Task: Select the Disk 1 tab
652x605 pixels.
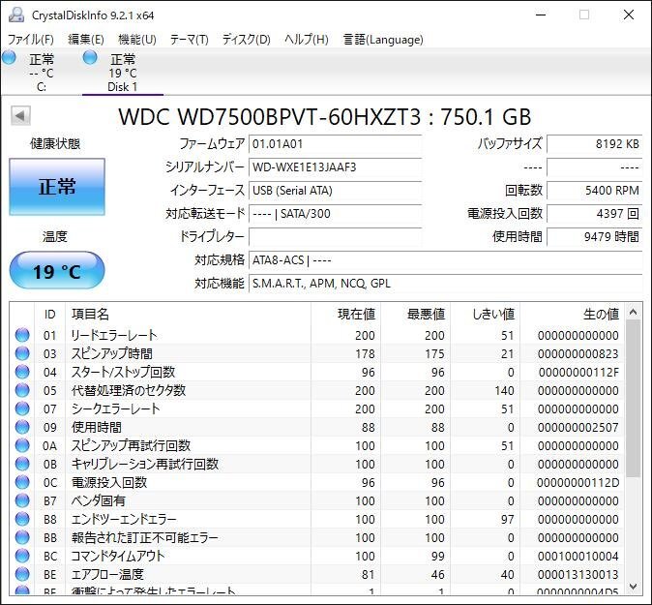Action: pos(123,72)
